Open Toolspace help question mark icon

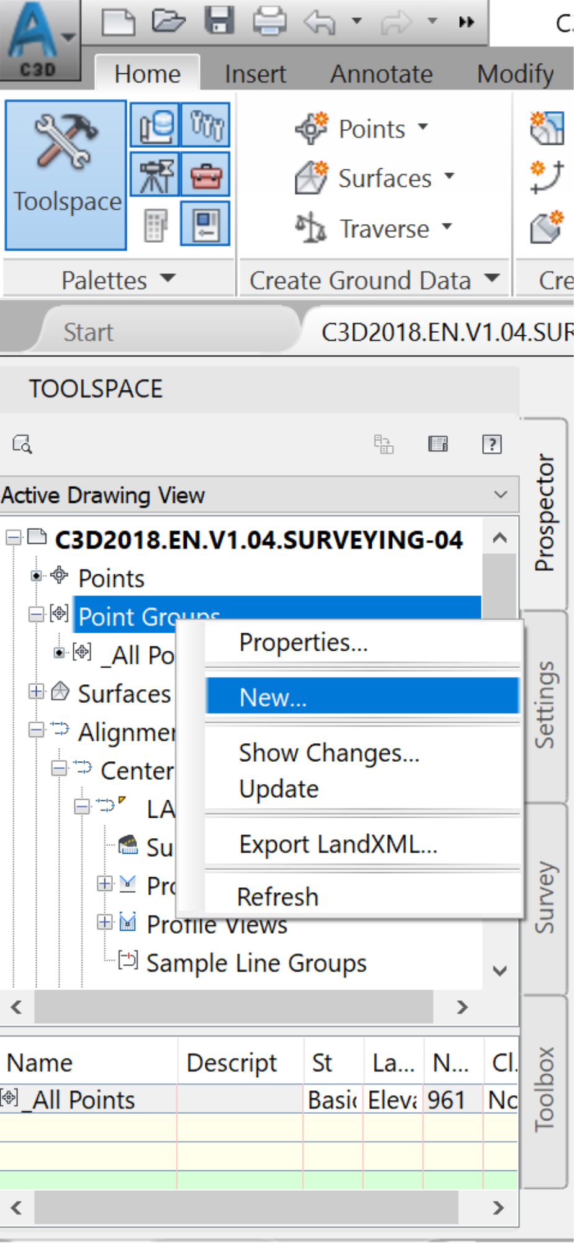492,444
